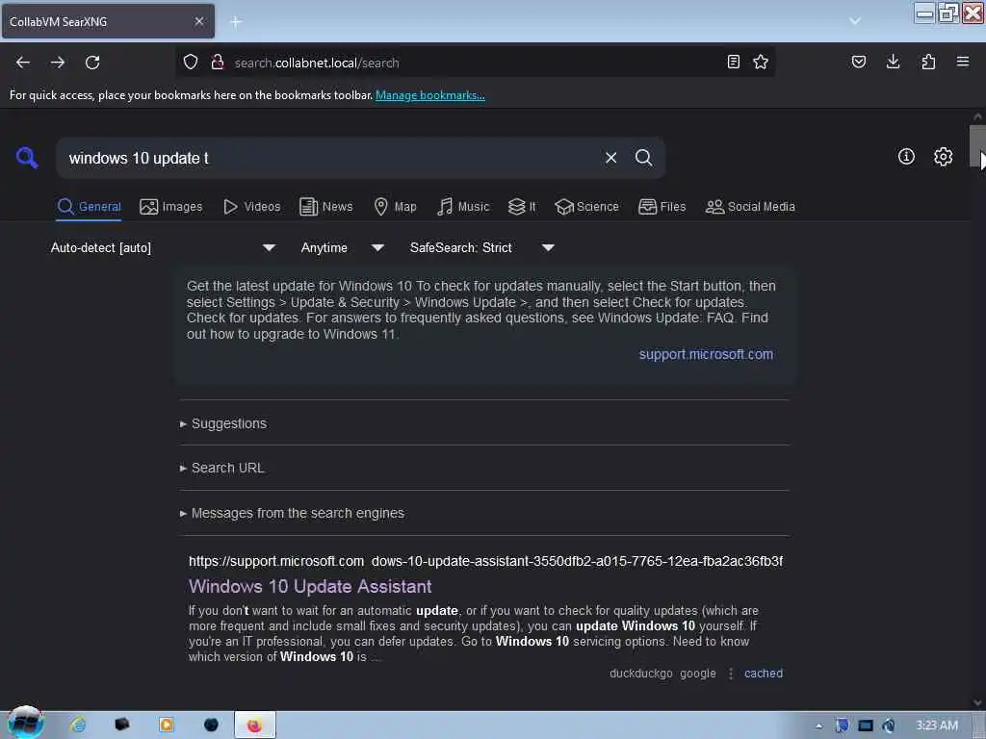The width and height of the screenshot is (986, 739).
Task: Switch to the News category tab
Action: (x=326, y=207)
